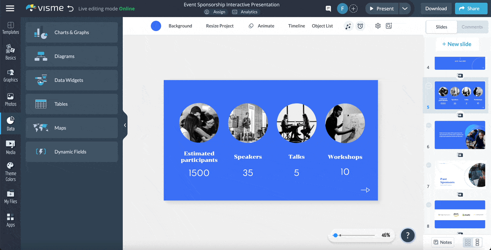Image resolution: width=491 pixels, height=250 pixels.
Task: Switch to grid view of slides
Action: (x=468, y=242)
